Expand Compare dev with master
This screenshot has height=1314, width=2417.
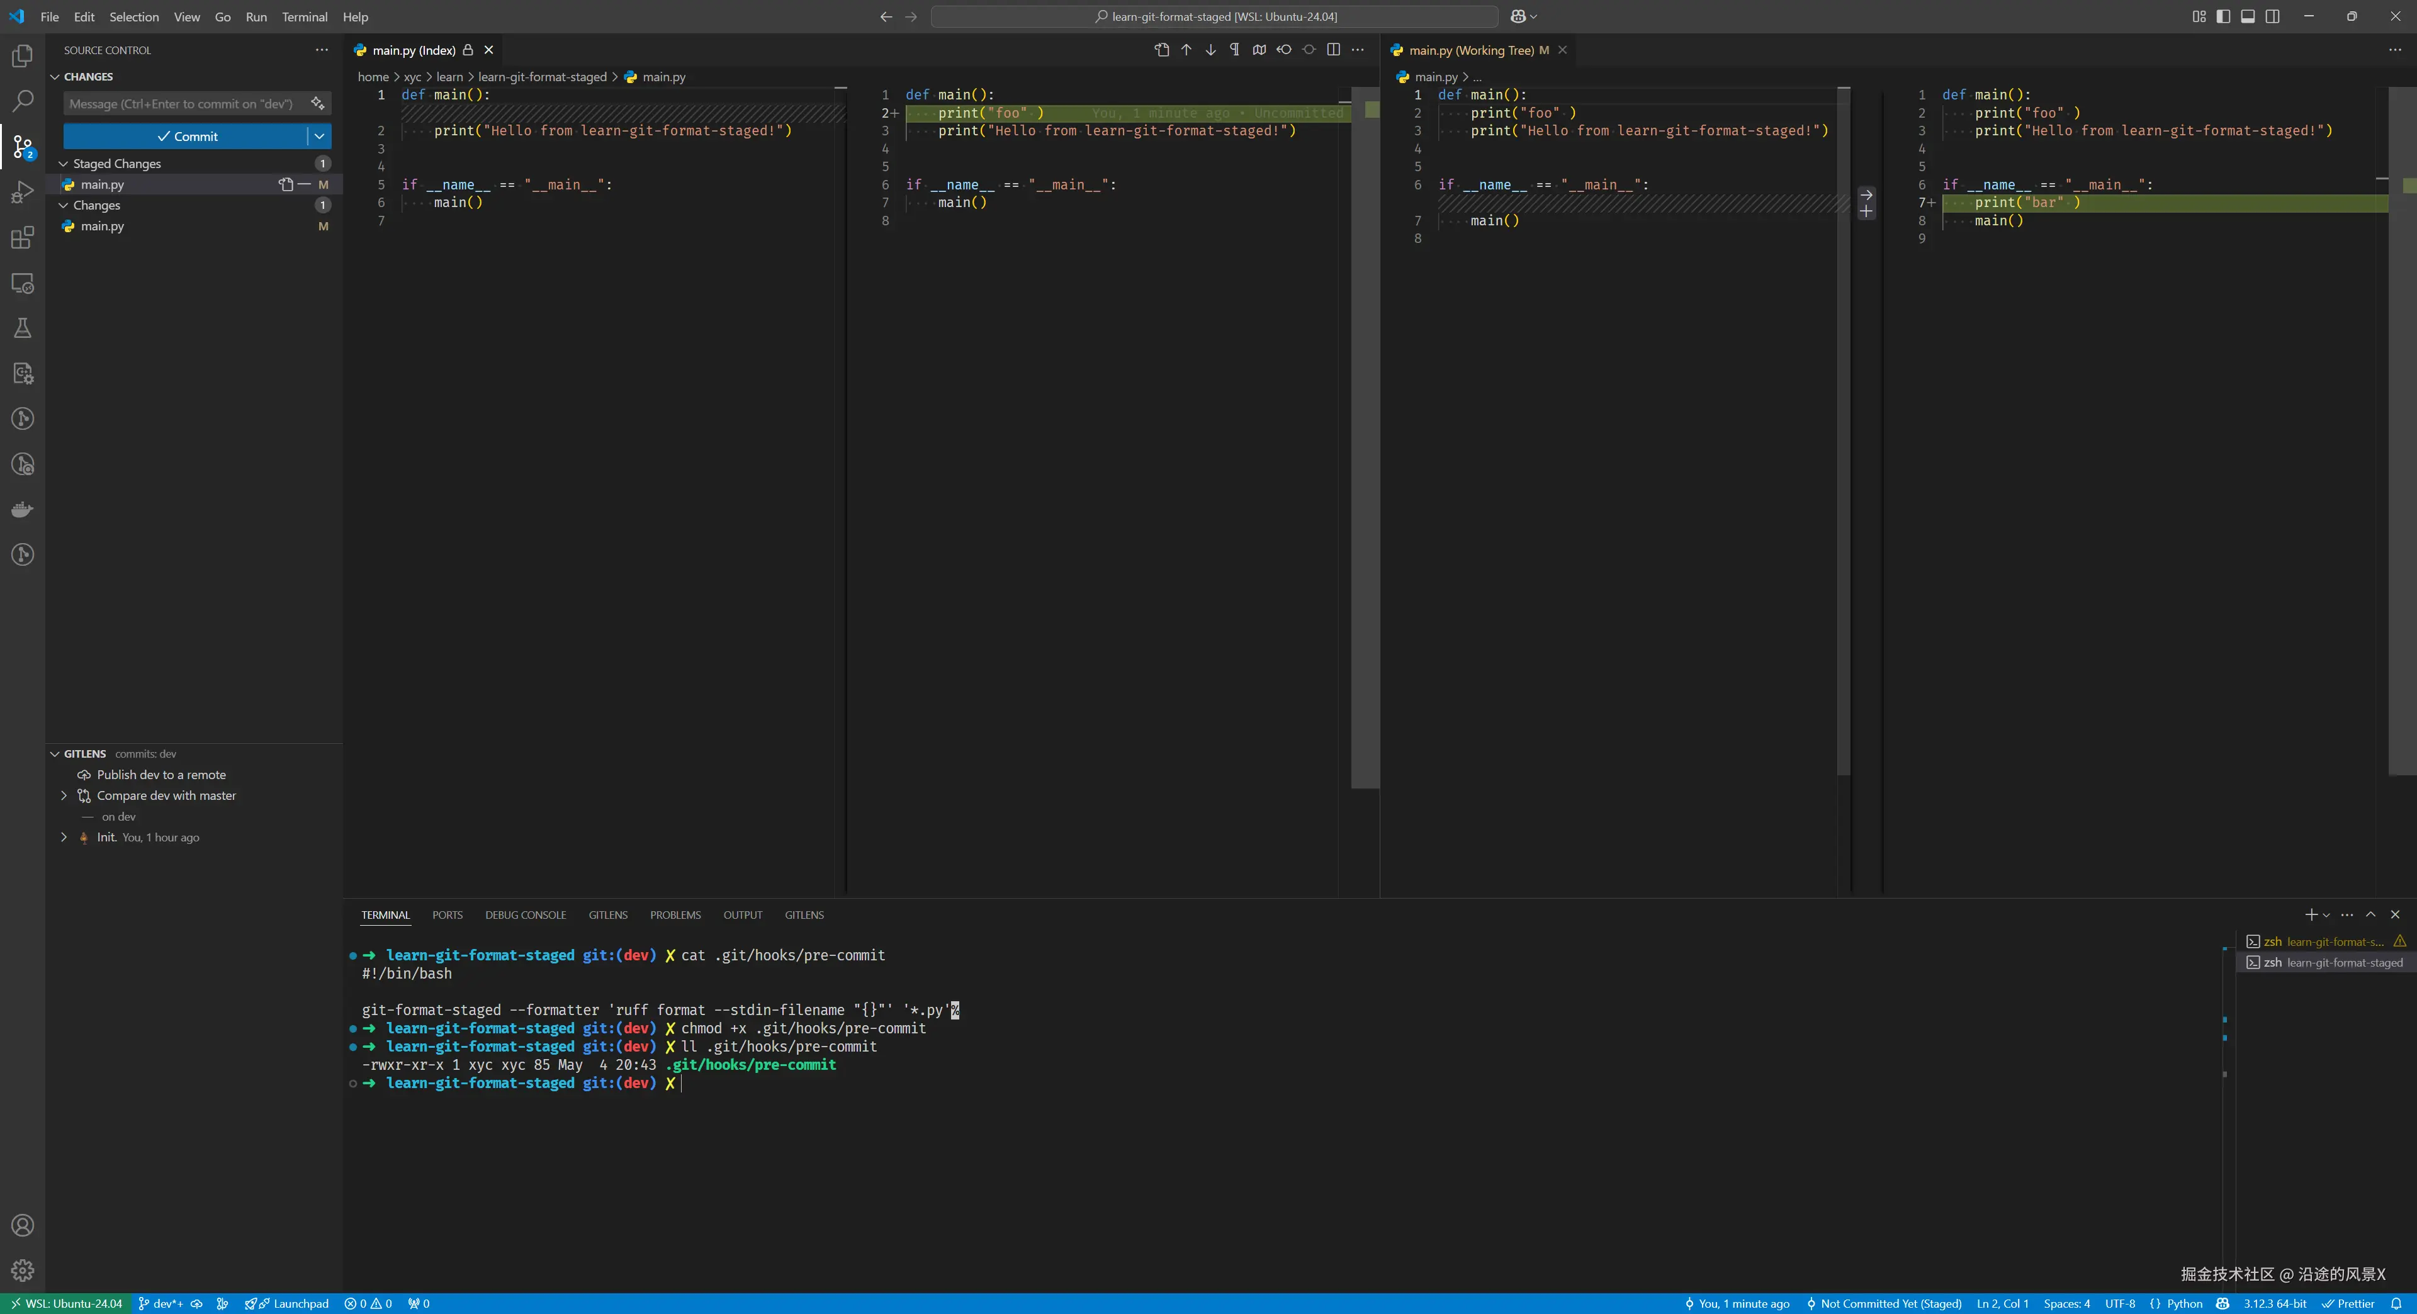click(64, 795)
